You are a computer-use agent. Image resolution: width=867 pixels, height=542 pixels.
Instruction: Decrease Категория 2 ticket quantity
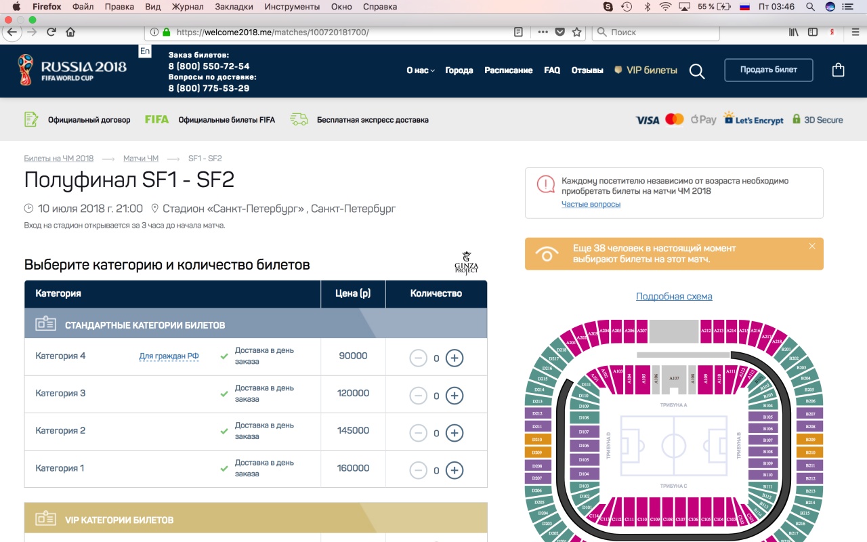[x=419, y=433]
